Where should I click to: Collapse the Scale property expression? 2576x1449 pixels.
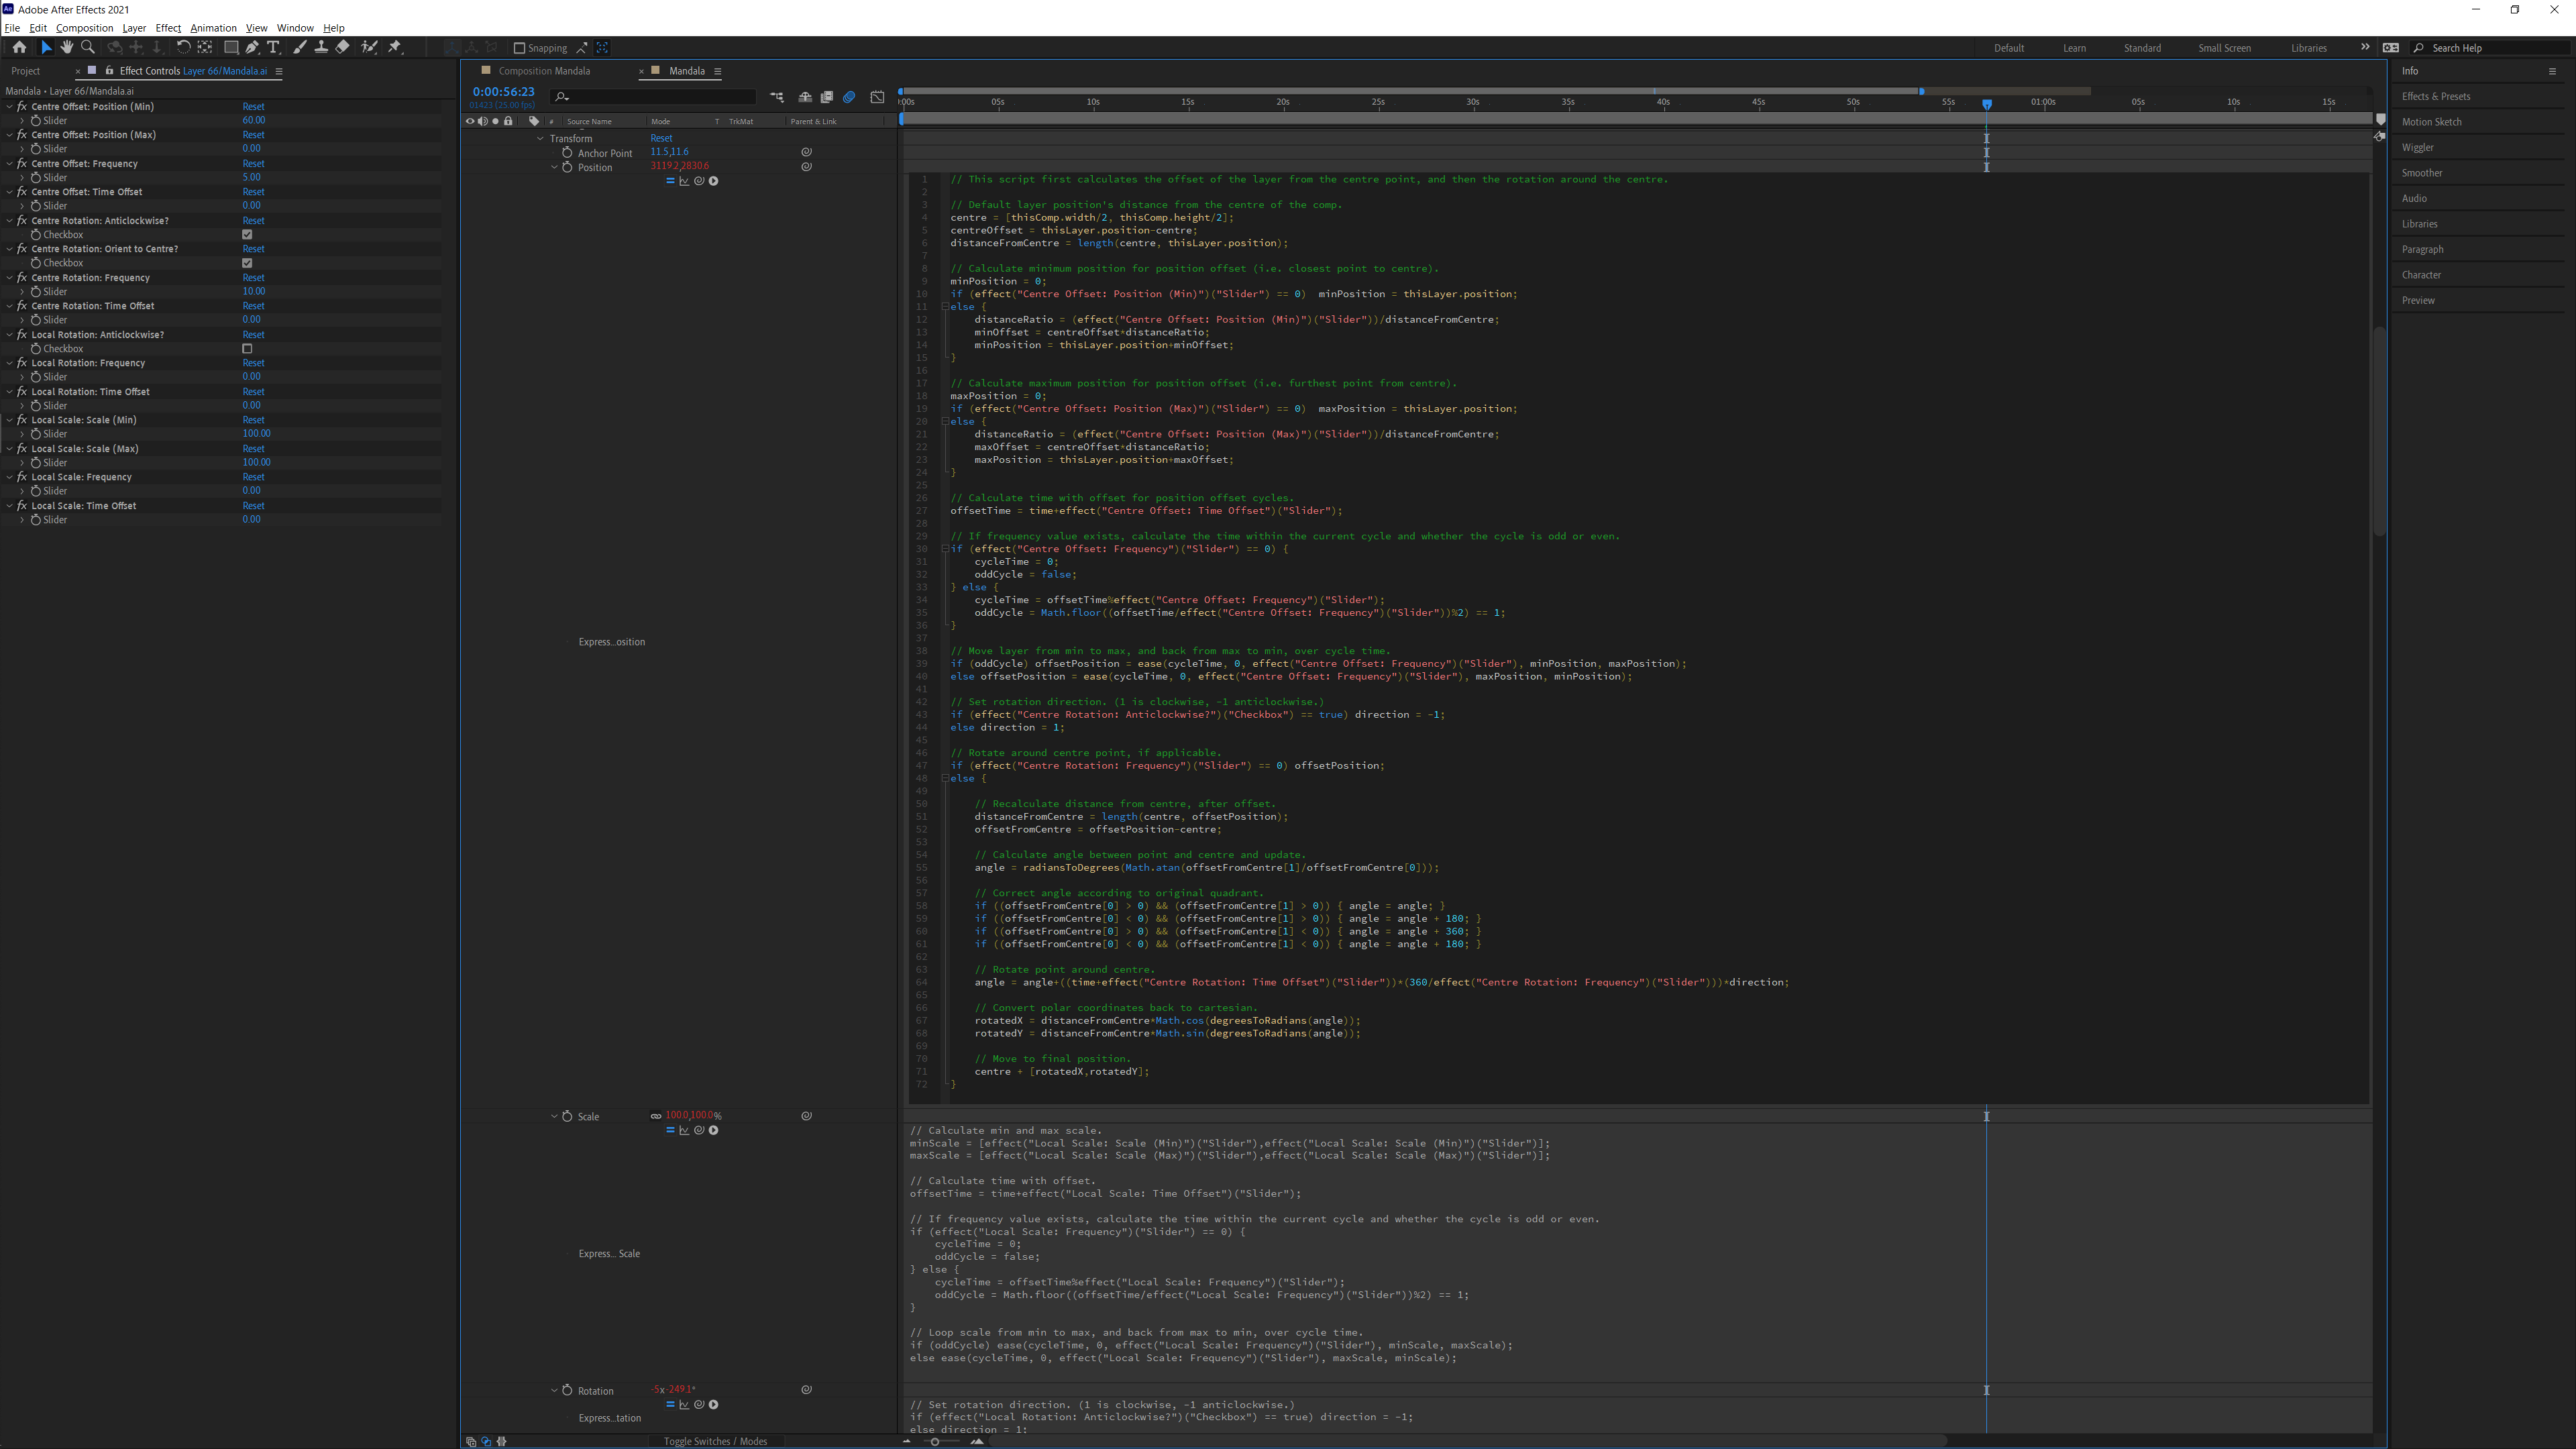coord(554,1116)
